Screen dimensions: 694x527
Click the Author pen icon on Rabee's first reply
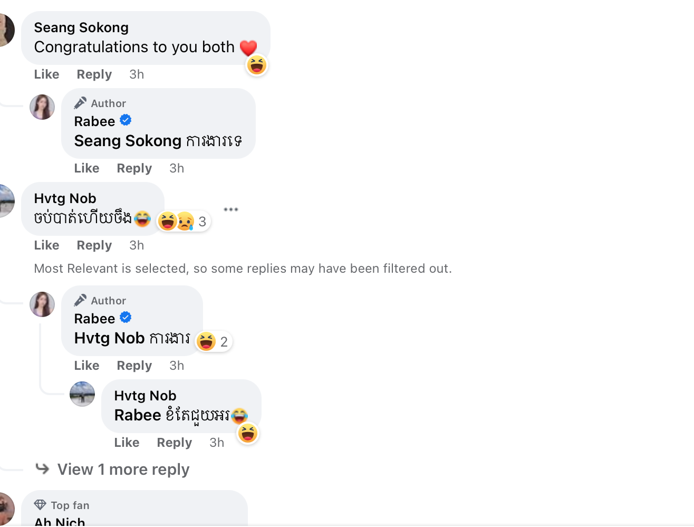tap(80, 103)
